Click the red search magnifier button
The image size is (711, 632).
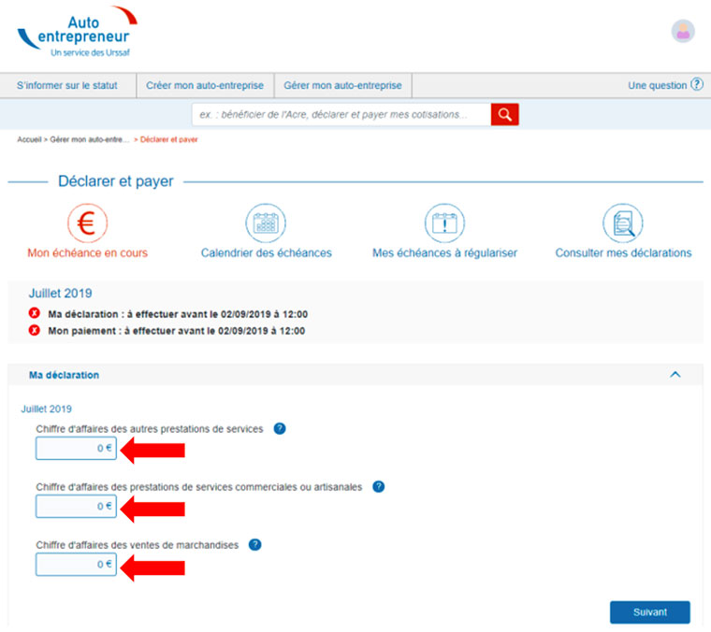tap(504, 114)
